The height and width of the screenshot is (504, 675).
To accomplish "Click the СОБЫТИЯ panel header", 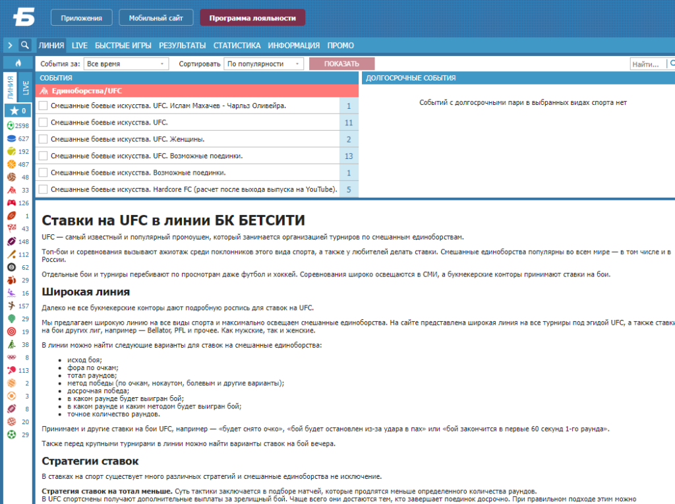I will [197, 78].
